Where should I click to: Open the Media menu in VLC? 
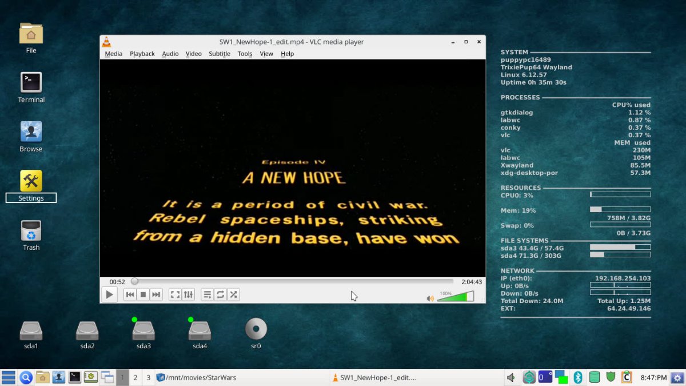(x=113, y=53)
